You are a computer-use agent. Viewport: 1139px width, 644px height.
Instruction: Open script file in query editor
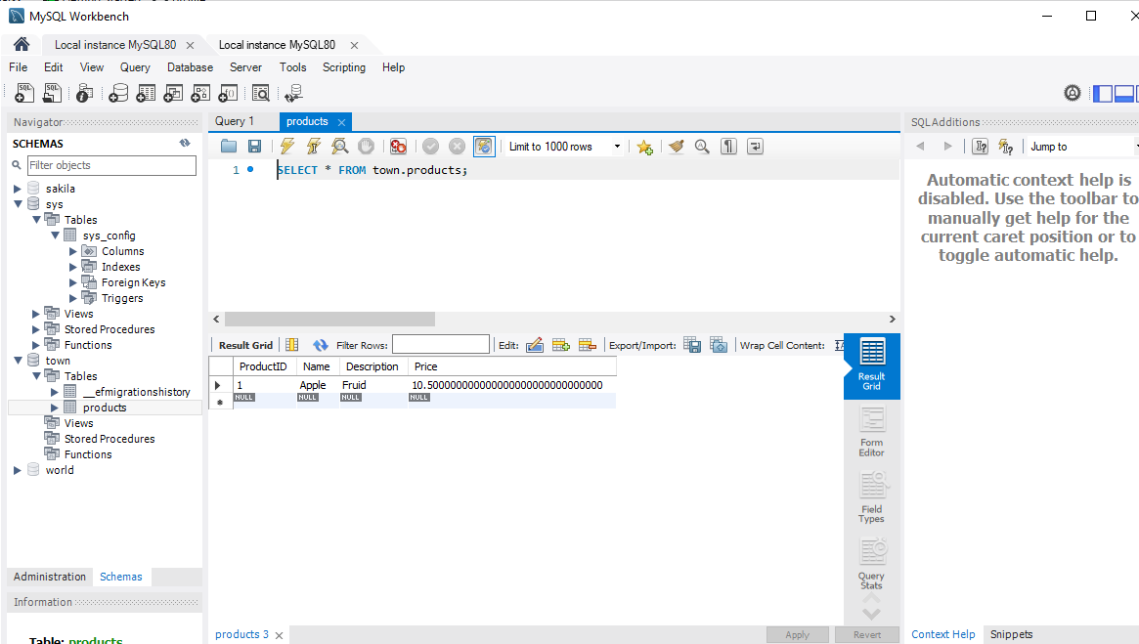(229, 146)
